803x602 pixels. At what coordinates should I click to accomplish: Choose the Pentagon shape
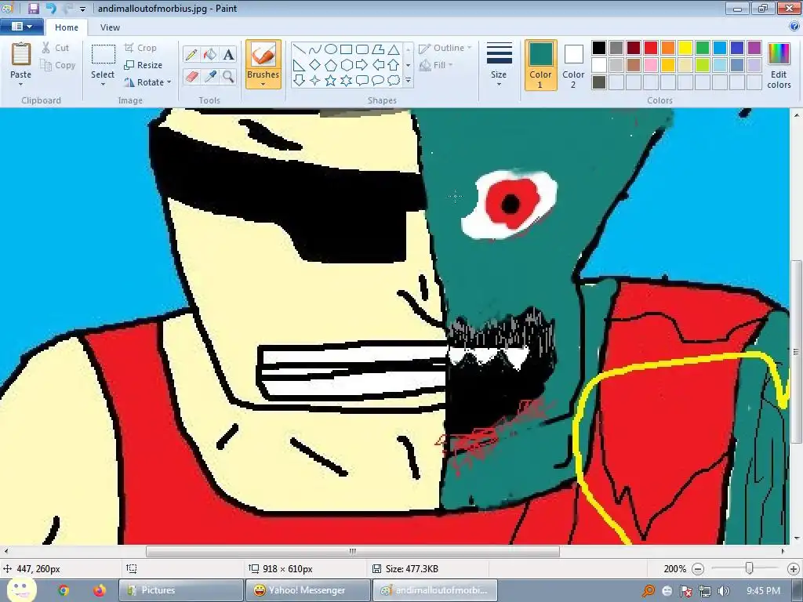[x=331, y=65]
